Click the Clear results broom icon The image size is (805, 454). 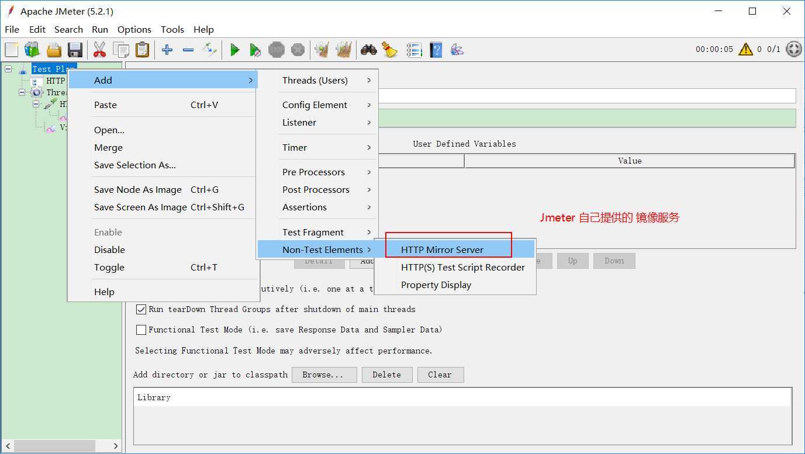322,50
